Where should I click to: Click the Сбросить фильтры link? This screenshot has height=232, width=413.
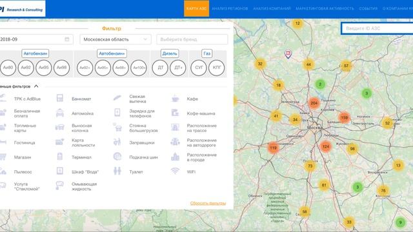208,203
